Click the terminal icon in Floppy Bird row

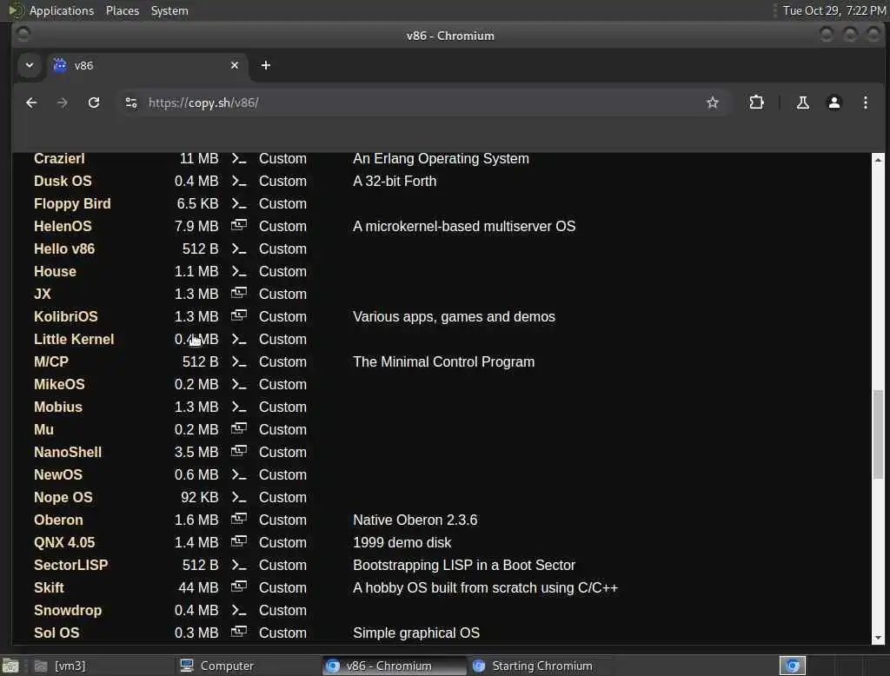click(x=239, y=204)
